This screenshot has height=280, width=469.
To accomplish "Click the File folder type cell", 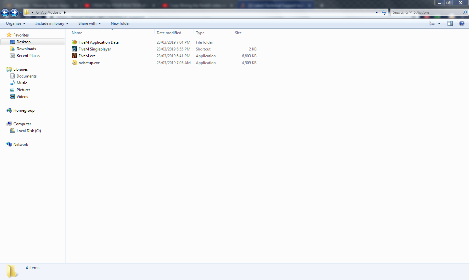I will click(204, 42).
